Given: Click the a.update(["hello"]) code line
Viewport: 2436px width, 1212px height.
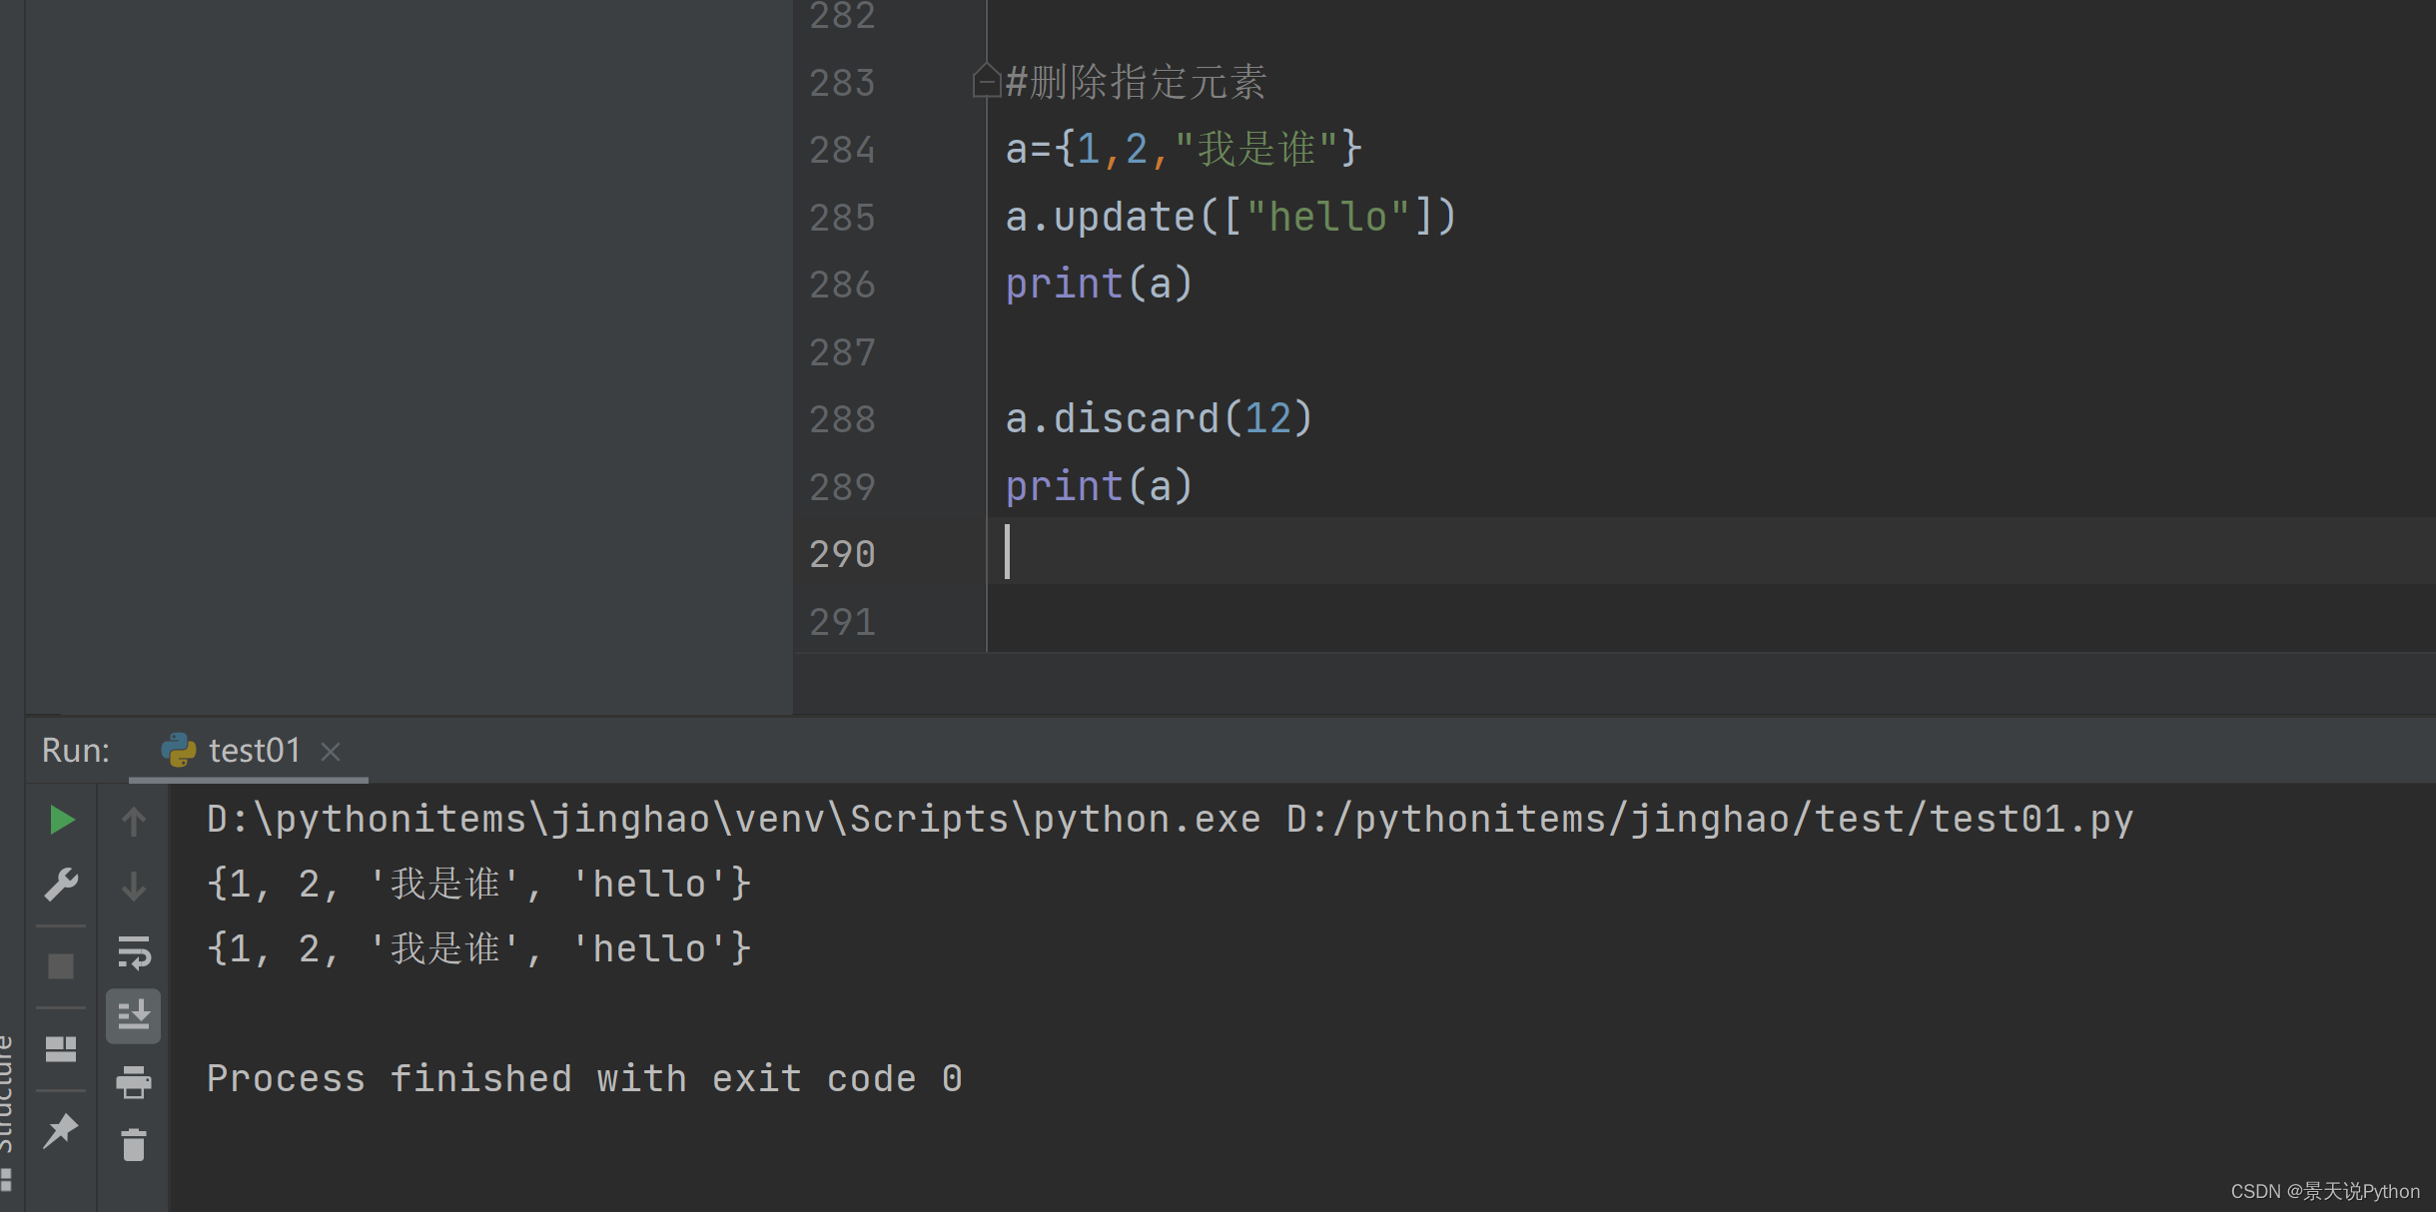Looking at the screenshot, I should pos(1230,217).
